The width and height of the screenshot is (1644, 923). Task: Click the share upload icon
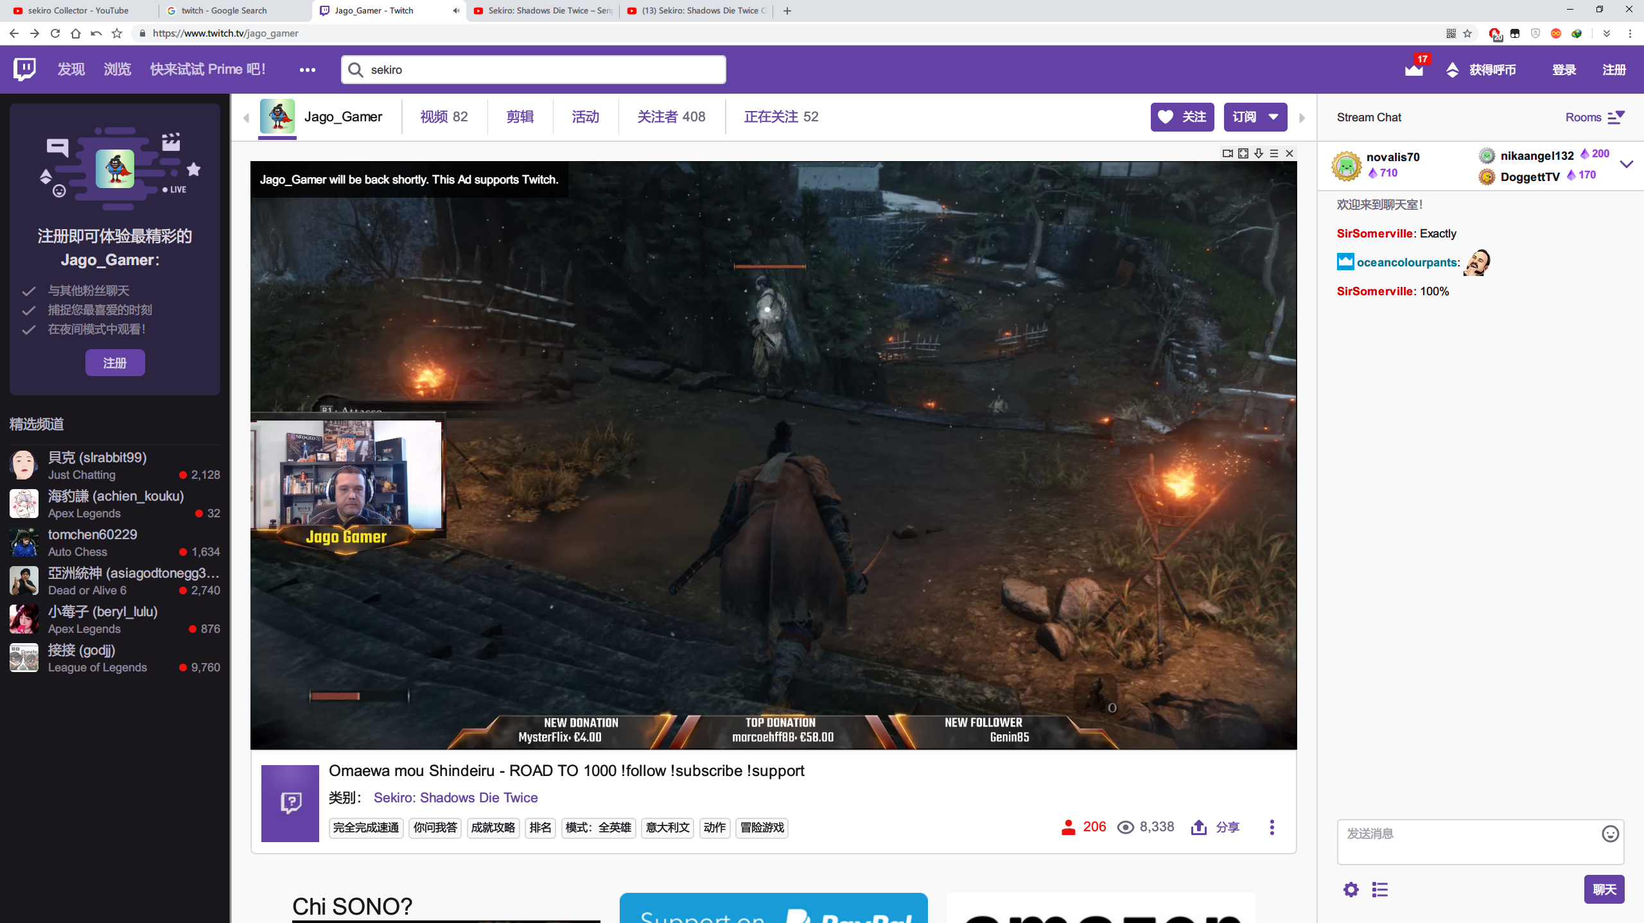[x=1198, y=827]
